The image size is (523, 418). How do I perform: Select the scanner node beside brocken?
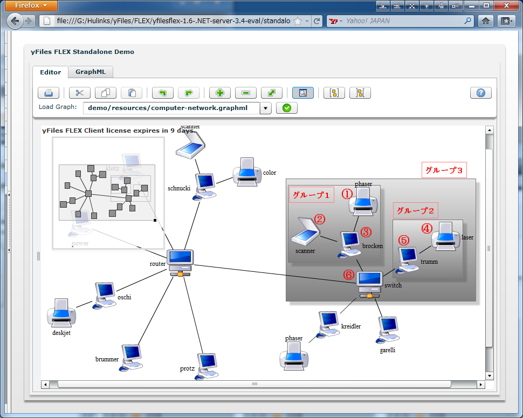[306, 230]
